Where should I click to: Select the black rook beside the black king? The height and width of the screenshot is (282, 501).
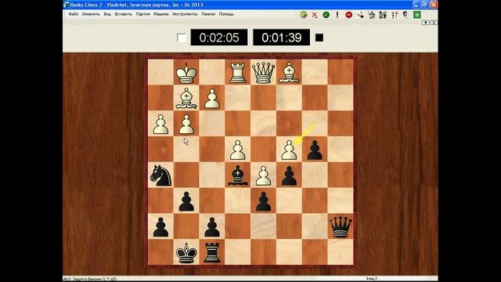click(212, 252)
